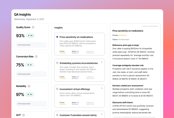Click the Price sensitivity card description text

[x=78, y=43]
